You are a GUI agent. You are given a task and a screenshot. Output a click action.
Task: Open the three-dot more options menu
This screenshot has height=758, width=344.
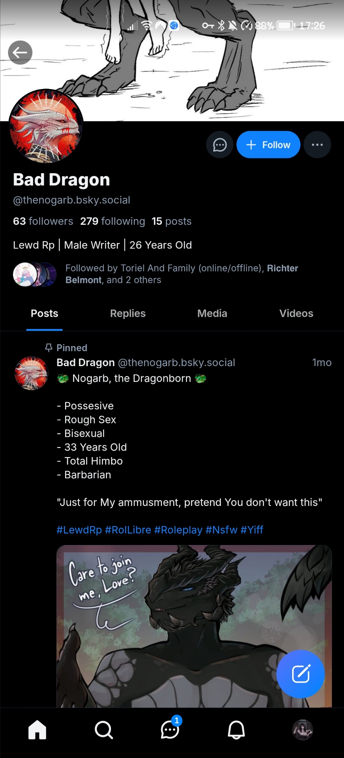pos(317,145)
